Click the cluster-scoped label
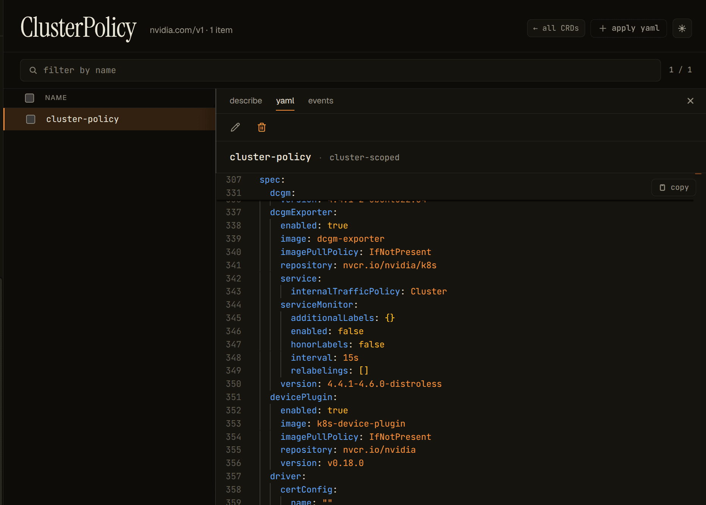Image resolution: width=706 pixels, height=505 pixels. 365,158
